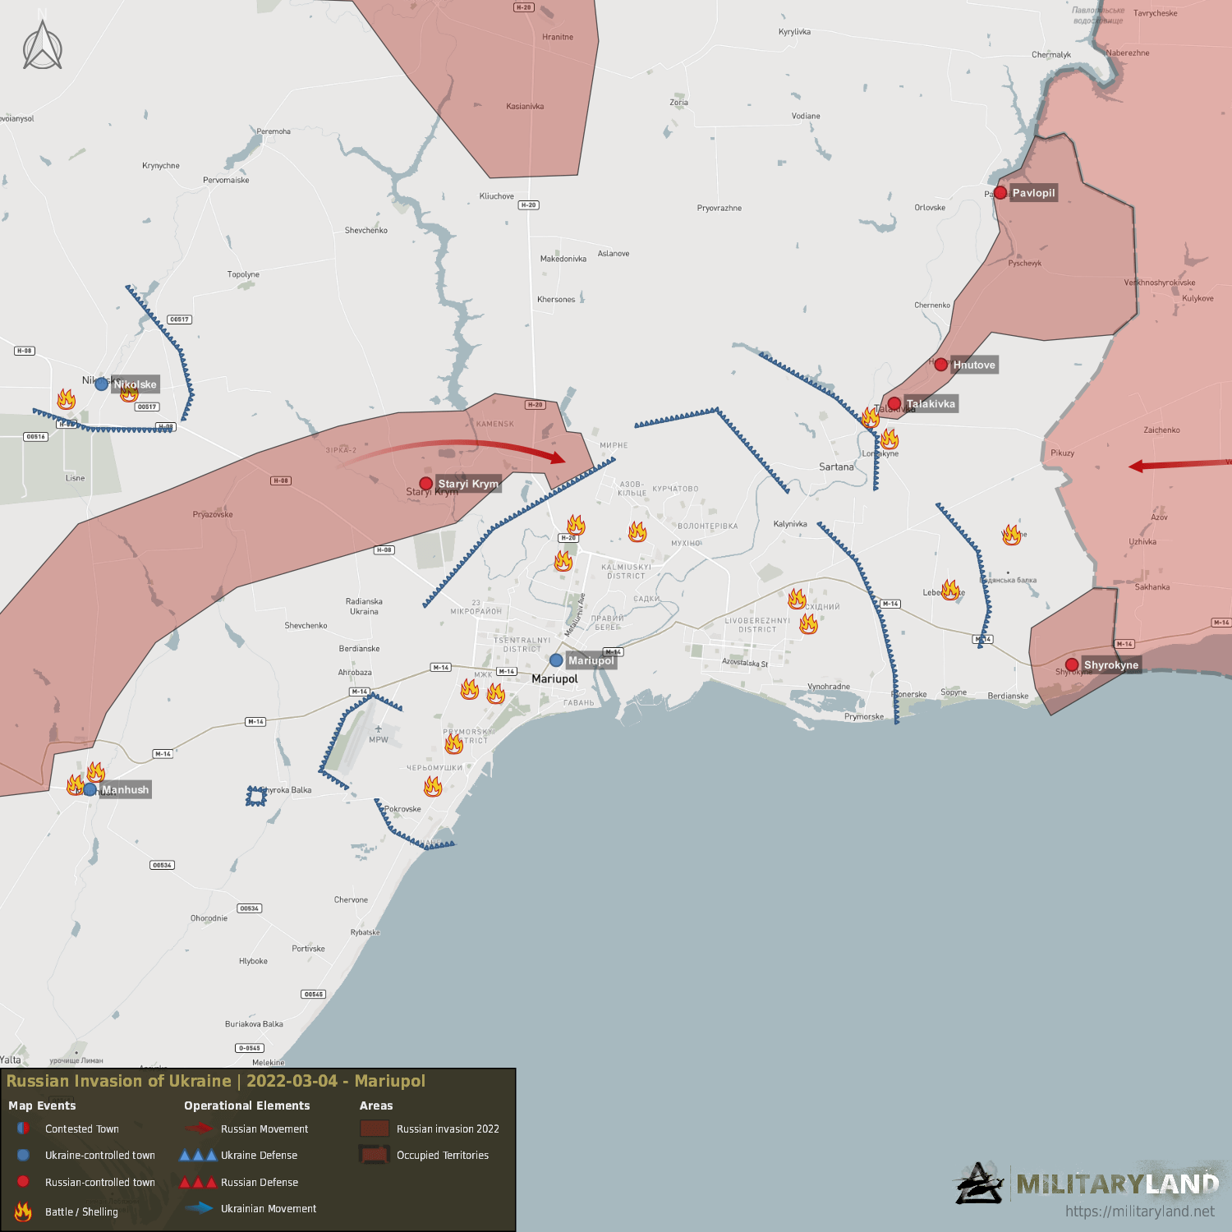Click the Krynychne village label
The image size is (1232, 1232).
coord(161,165)
